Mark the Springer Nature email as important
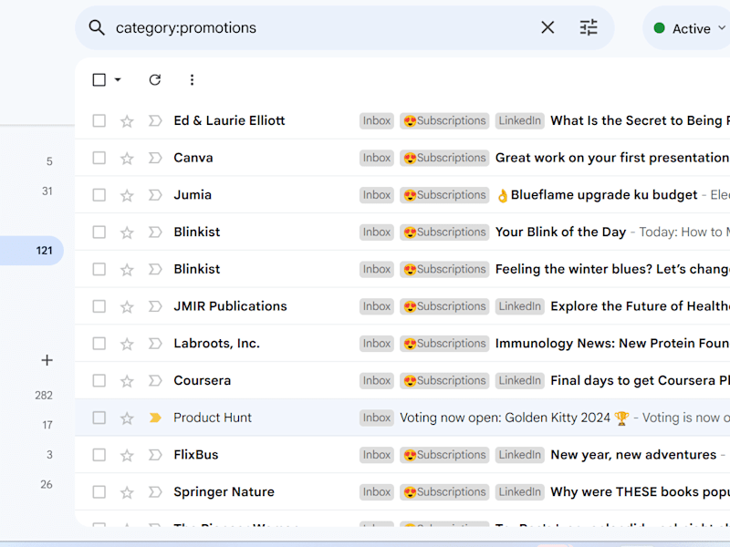Image resolution: width=730 pixels, height=547 pixels. coord(155,492)
